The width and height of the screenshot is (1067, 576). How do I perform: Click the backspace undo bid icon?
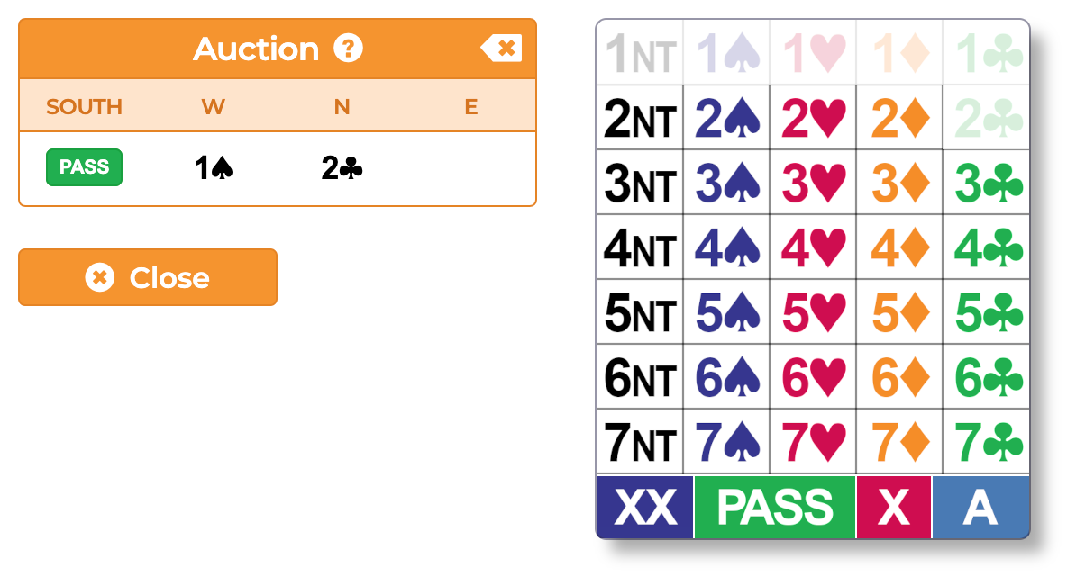[501, 49]
